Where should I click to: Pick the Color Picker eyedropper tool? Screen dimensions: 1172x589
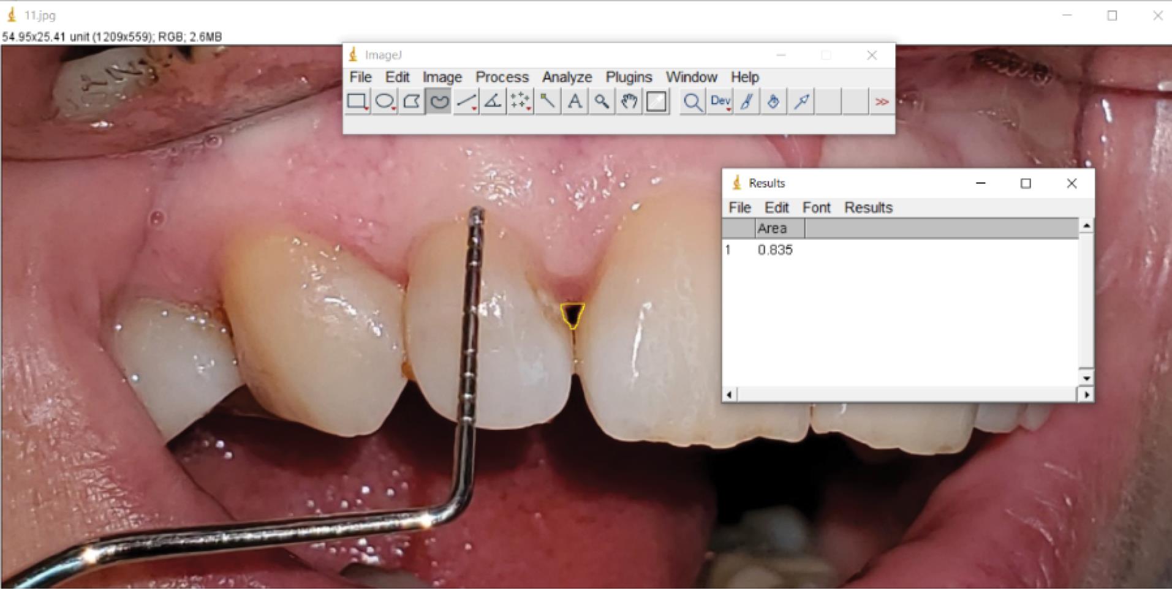[801, 102]
